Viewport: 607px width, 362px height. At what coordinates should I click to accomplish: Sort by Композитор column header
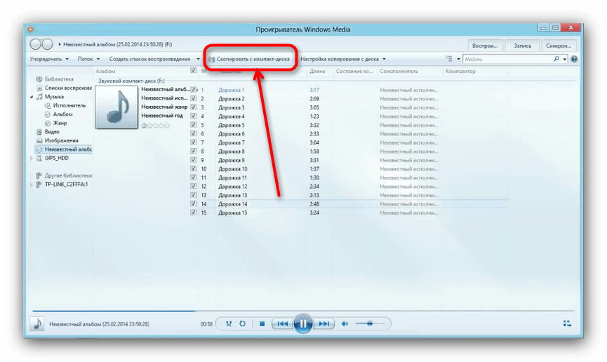pos(460,72)
